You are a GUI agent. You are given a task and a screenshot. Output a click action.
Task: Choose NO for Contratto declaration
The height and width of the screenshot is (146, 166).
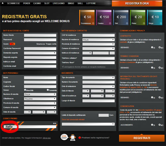click(159, 47)
